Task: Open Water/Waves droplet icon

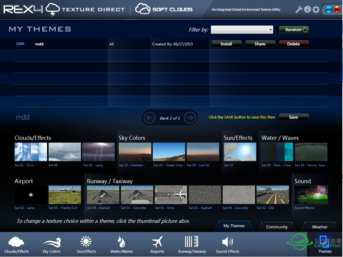Action: [121, 242]
